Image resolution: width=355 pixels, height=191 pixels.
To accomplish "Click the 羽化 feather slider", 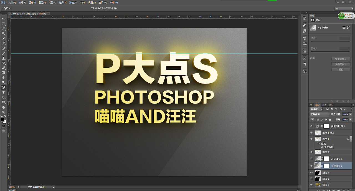I will (x=330, y=52).
